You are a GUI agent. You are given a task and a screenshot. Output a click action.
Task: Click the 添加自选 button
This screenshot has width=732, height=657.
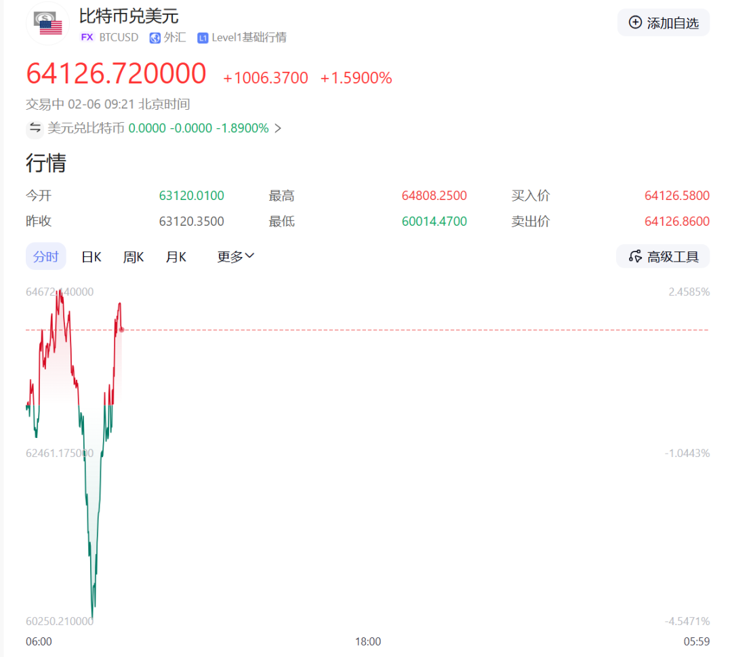coord(663,22)
